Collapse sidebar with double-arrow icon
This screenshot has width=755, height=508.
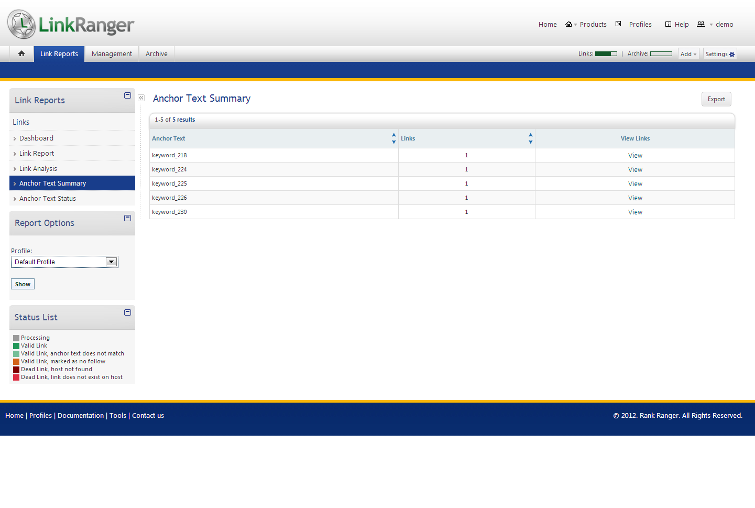point(141,98)
